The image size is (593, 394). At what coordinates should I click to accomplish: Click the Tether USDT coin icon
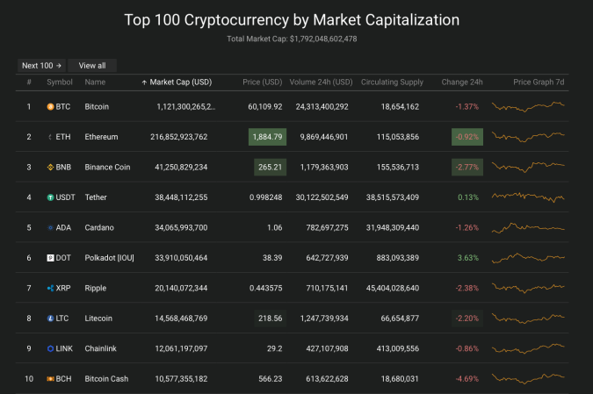(x=50, y=197)
